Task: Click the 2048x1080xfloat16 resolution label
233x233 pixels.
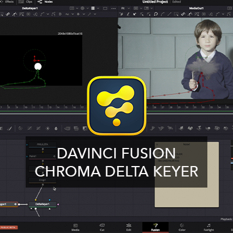Action: point(70,34)
